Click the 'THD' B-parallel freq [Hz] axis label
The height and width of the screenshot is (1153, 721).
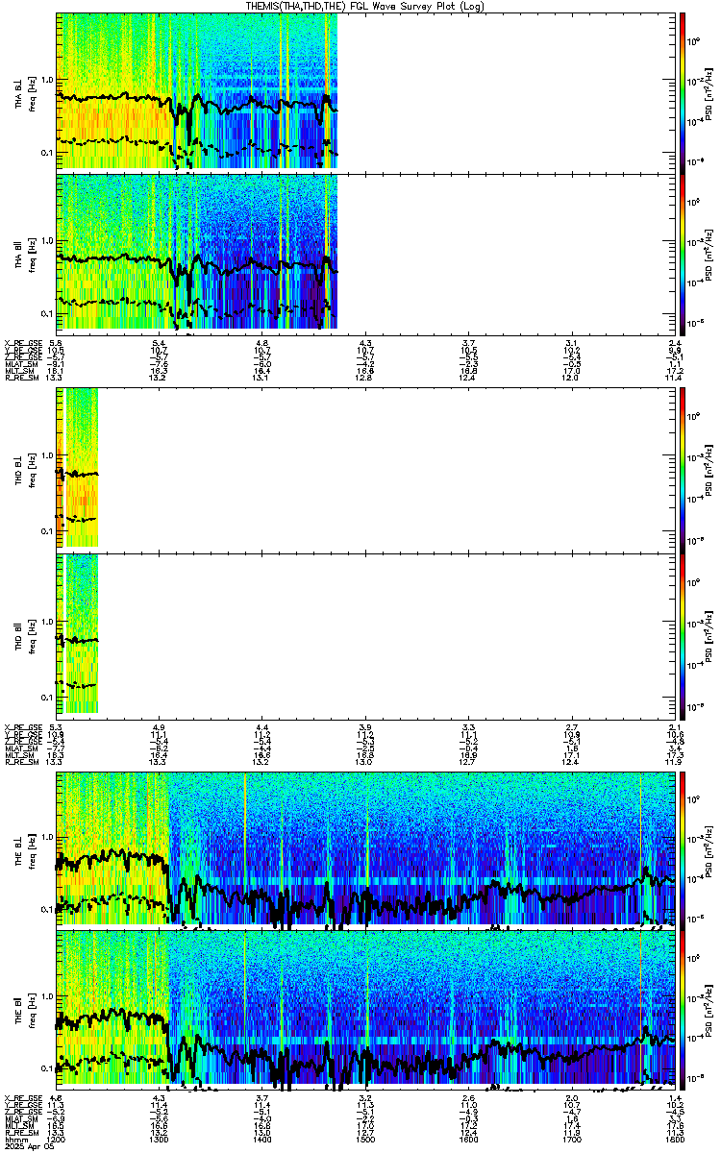click(27, 635)
